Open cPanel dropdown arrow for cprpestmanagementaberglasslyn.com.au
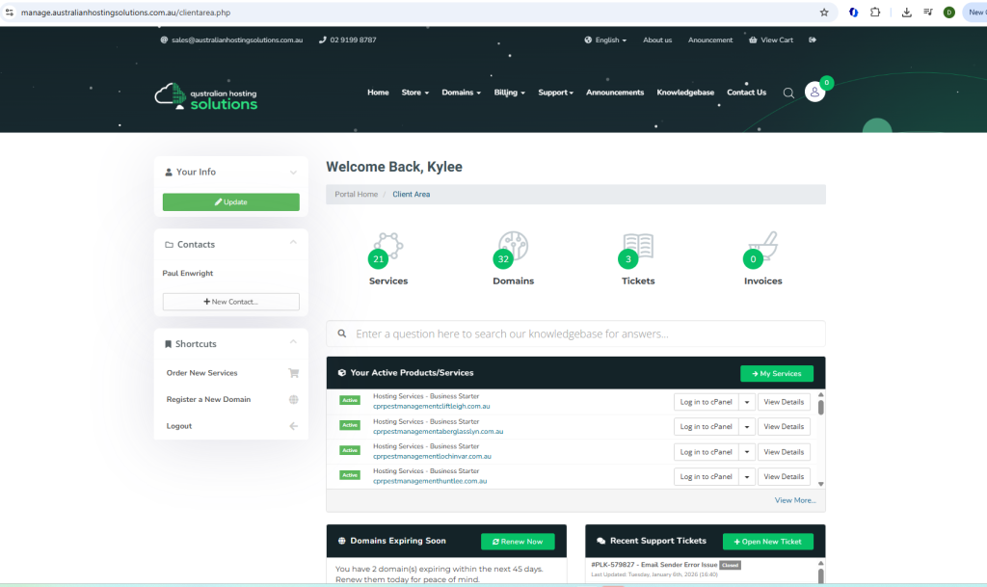The height and width of the screenshot is (587, 987). 747,427
